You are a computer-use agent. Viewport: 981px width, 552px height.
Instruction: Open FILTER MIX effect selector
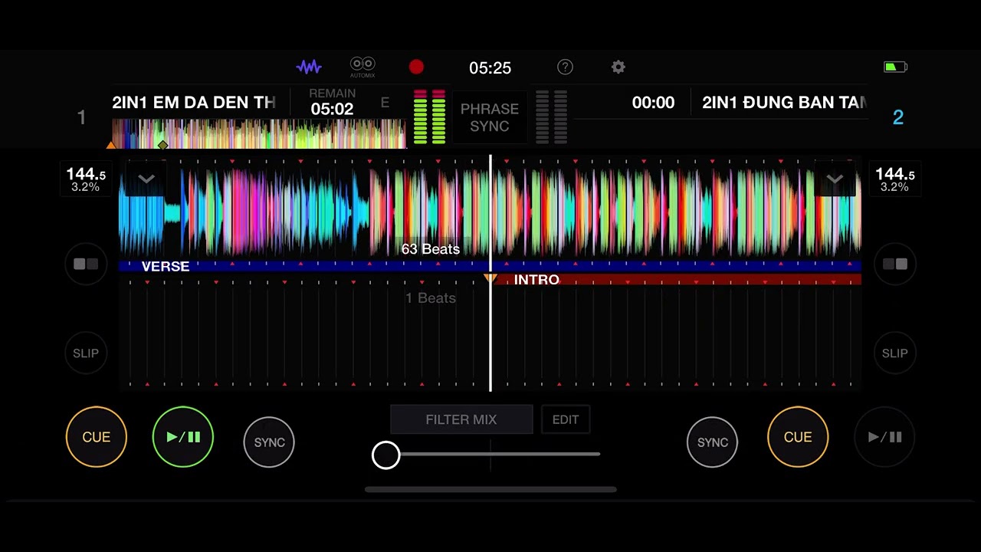point(461,419)
